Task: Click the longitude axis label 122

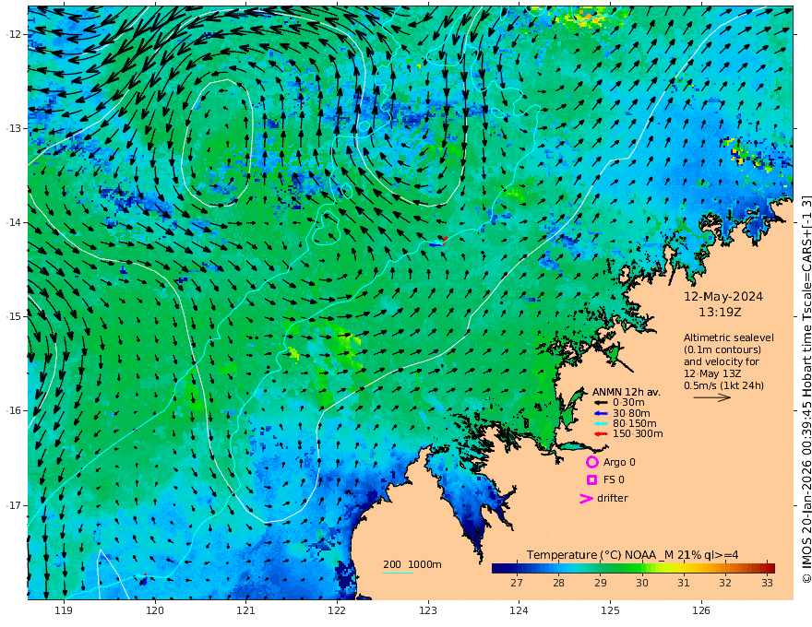Action: pos(337,611)
